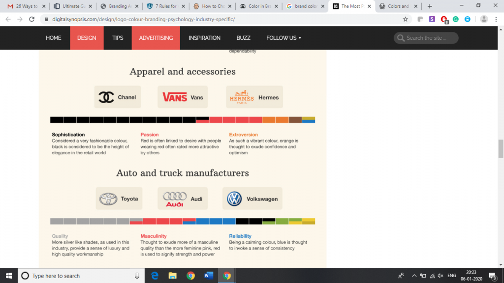Screen dimensions: 504x283
Task: Open File Explorer from the taskbar
Action: tap(173, 276)
